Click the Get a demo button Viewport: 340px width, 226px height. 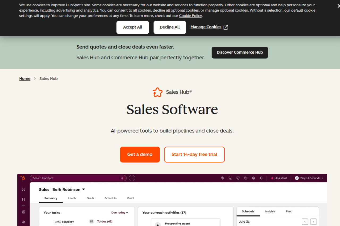tap(140, 154)
